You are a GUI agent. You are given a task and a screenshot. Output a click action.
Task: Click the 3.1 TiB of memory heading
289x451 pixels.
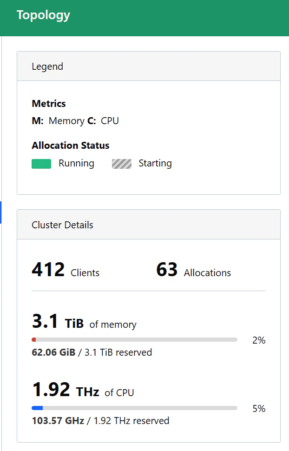click(84, 321)
